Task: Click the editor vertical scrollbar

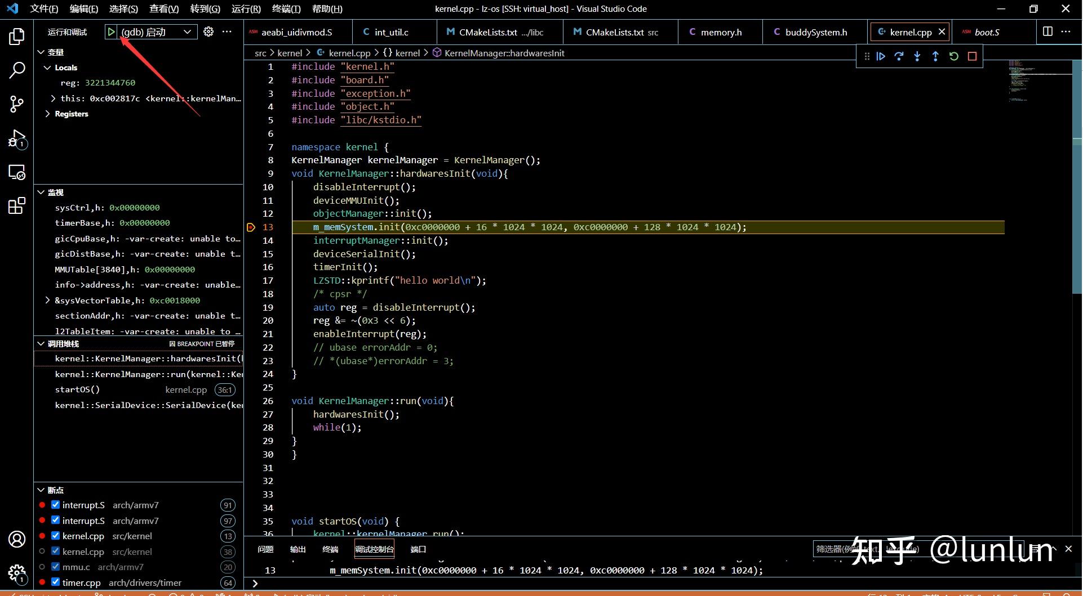Action: click(1077, 176)
